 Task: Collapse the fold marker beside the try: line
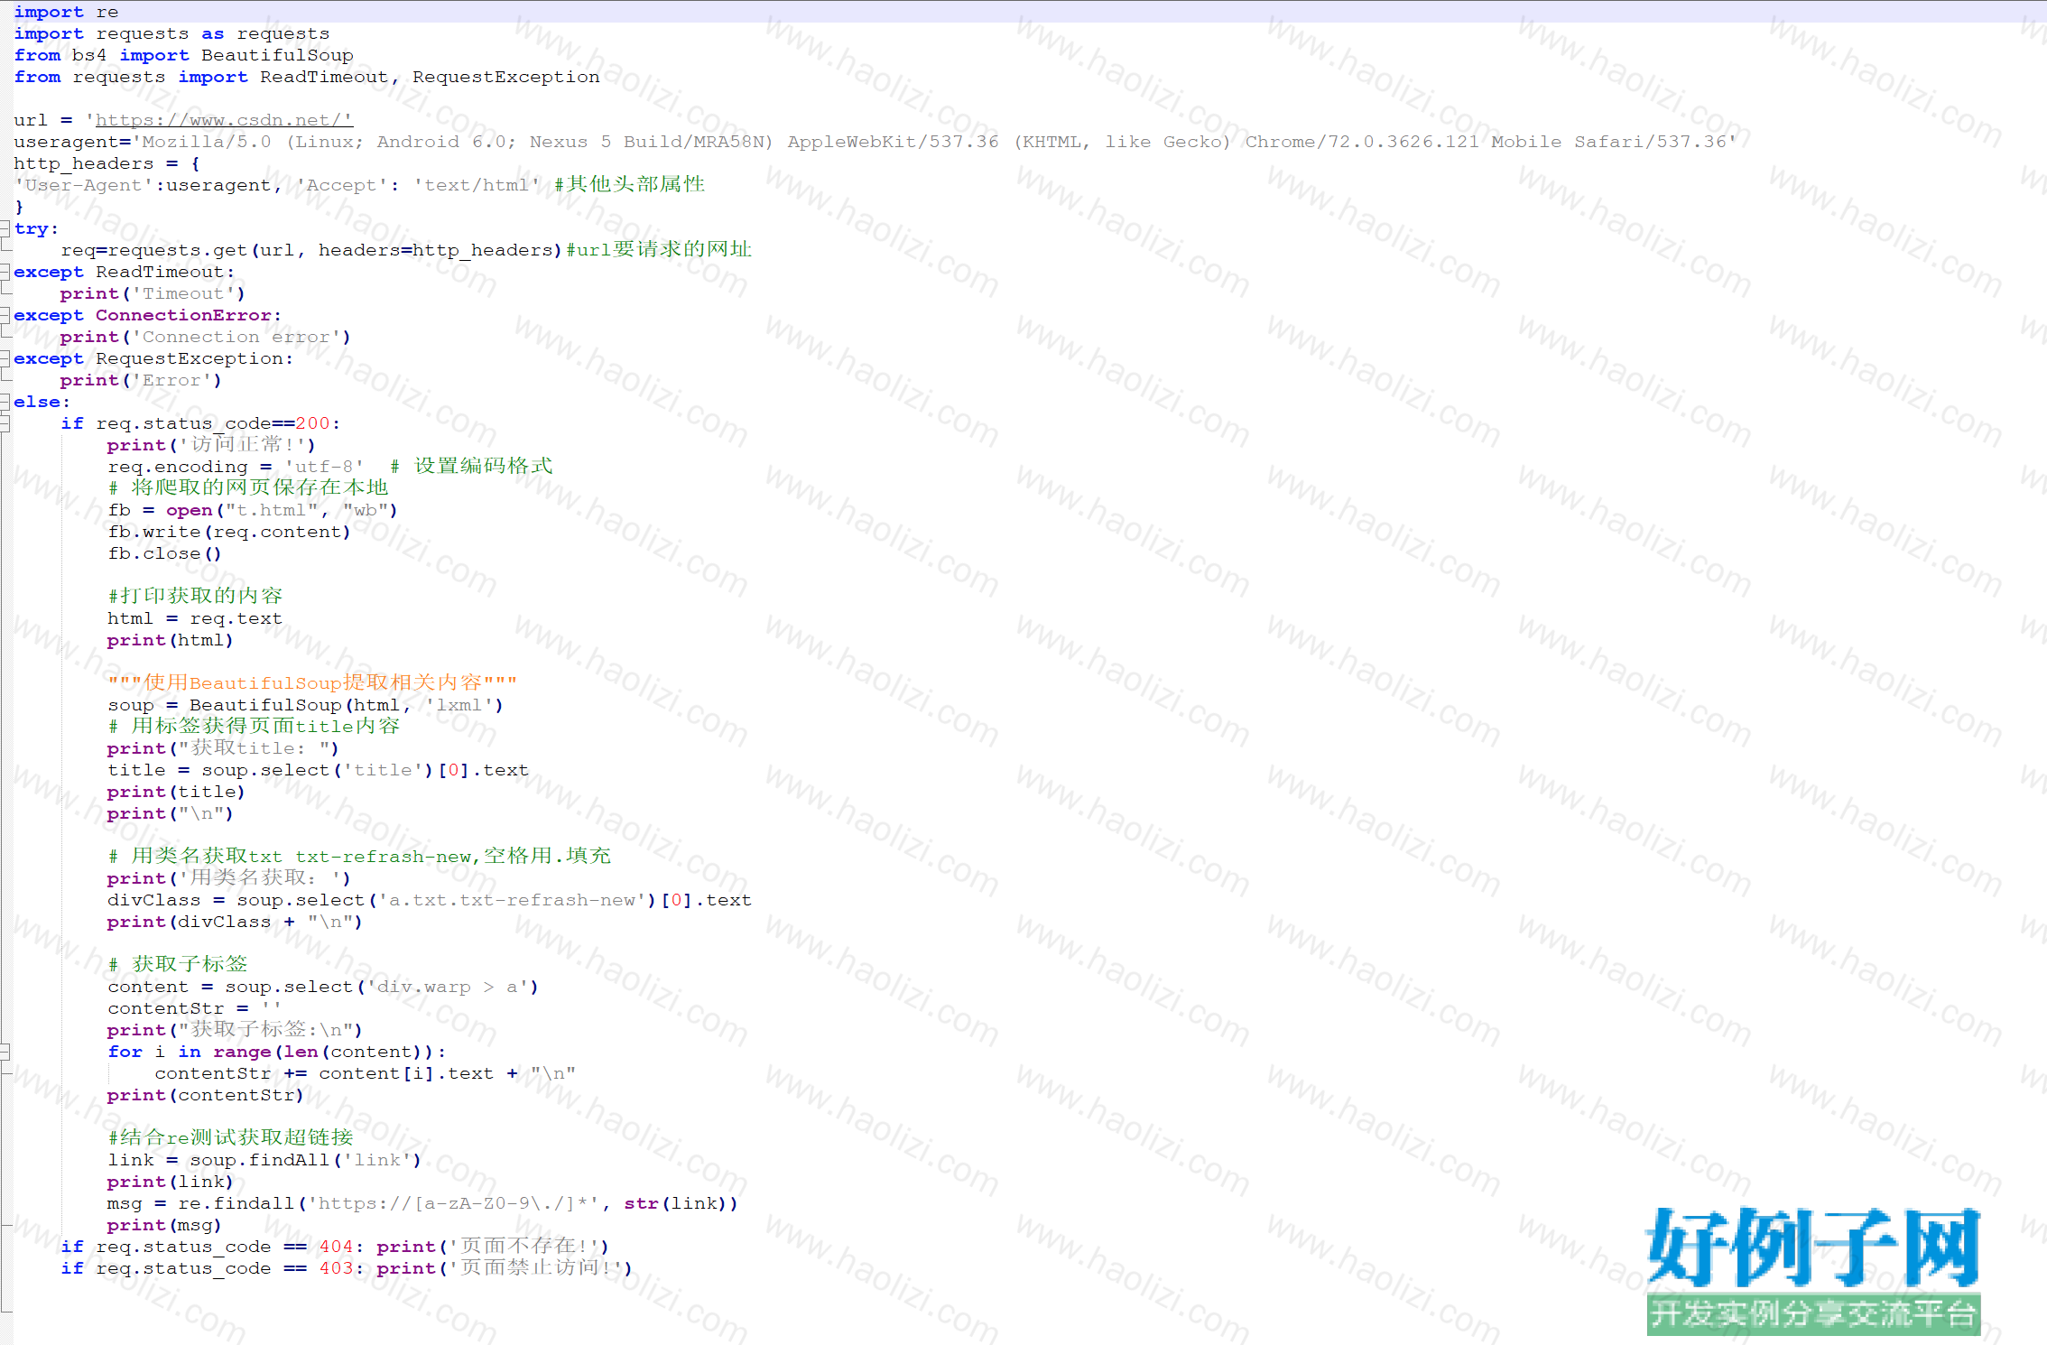coord(5,228)
